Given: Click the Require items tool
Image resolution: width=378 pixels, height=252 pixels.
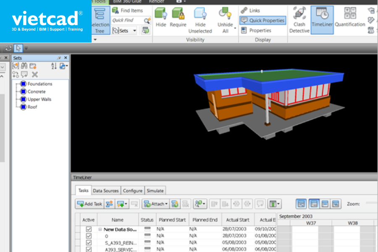Looking at the screenshot, I should [x=178, y=17].
